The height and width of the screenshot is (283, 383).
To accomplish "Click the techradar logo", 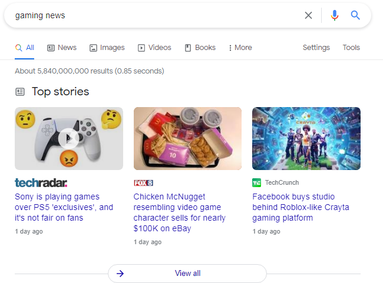I will coord(41,183).
